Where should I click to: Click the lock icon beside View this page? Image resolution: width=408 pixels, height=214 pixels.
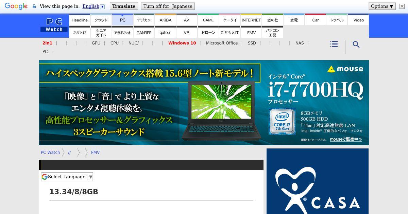pos(34,6)
